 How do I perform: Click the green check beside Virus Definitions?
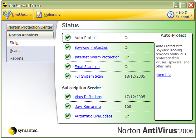pyautogui.click(x=68, y=97)
